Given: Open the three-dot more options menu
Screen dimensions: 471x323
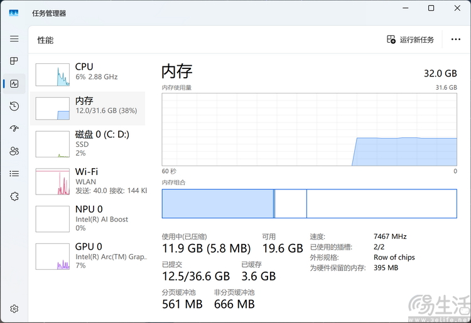Looking at the screenshot, I should (456, 40).
